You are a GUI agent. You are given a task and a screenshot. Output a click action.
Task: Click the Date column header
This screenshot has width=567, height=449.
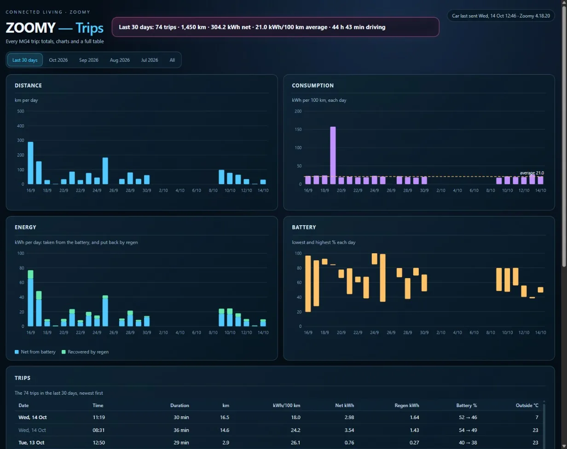tap(23, 405)
